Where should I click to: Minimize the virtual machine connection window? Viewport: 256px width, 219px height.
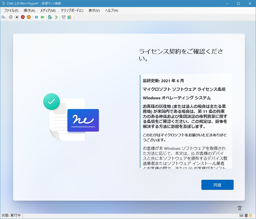tap(227, 4)
